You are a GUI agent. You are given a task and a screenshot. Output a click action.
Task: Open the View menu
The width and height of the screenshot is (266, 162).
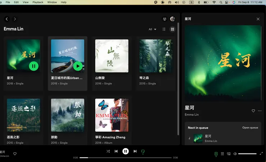[26, 2]
